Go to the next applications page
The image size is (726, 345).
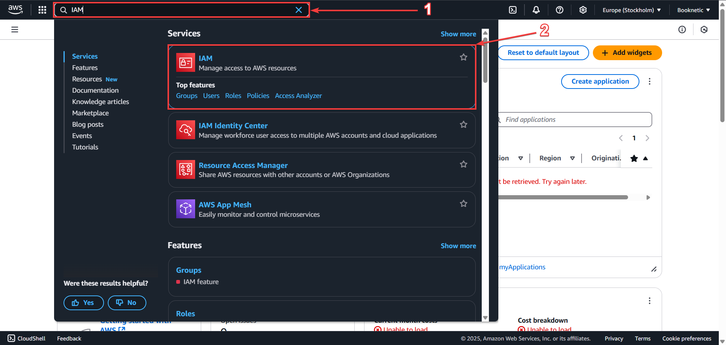click(647, 138)
